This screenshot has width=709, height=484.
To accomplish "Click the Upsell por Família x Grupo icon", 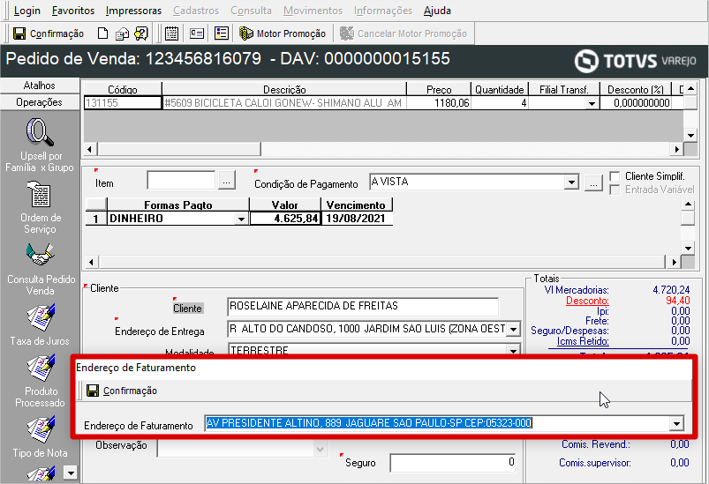I will [40, 134].
